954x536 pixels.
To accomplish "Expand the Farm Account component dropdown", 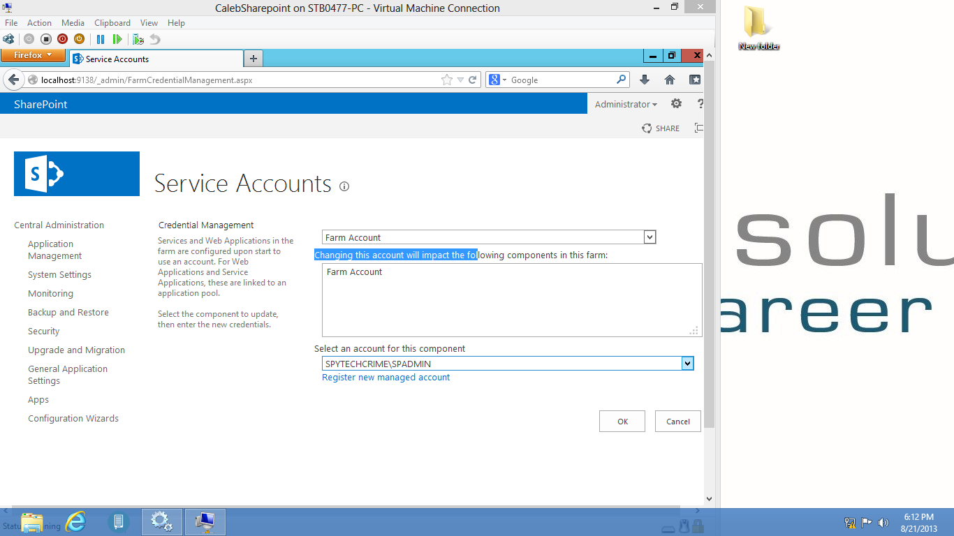I will click(650, 237).
